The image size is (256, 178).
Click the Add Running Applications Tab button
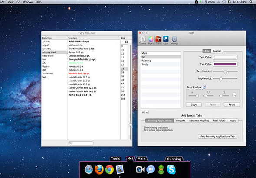tap(217, 136)
